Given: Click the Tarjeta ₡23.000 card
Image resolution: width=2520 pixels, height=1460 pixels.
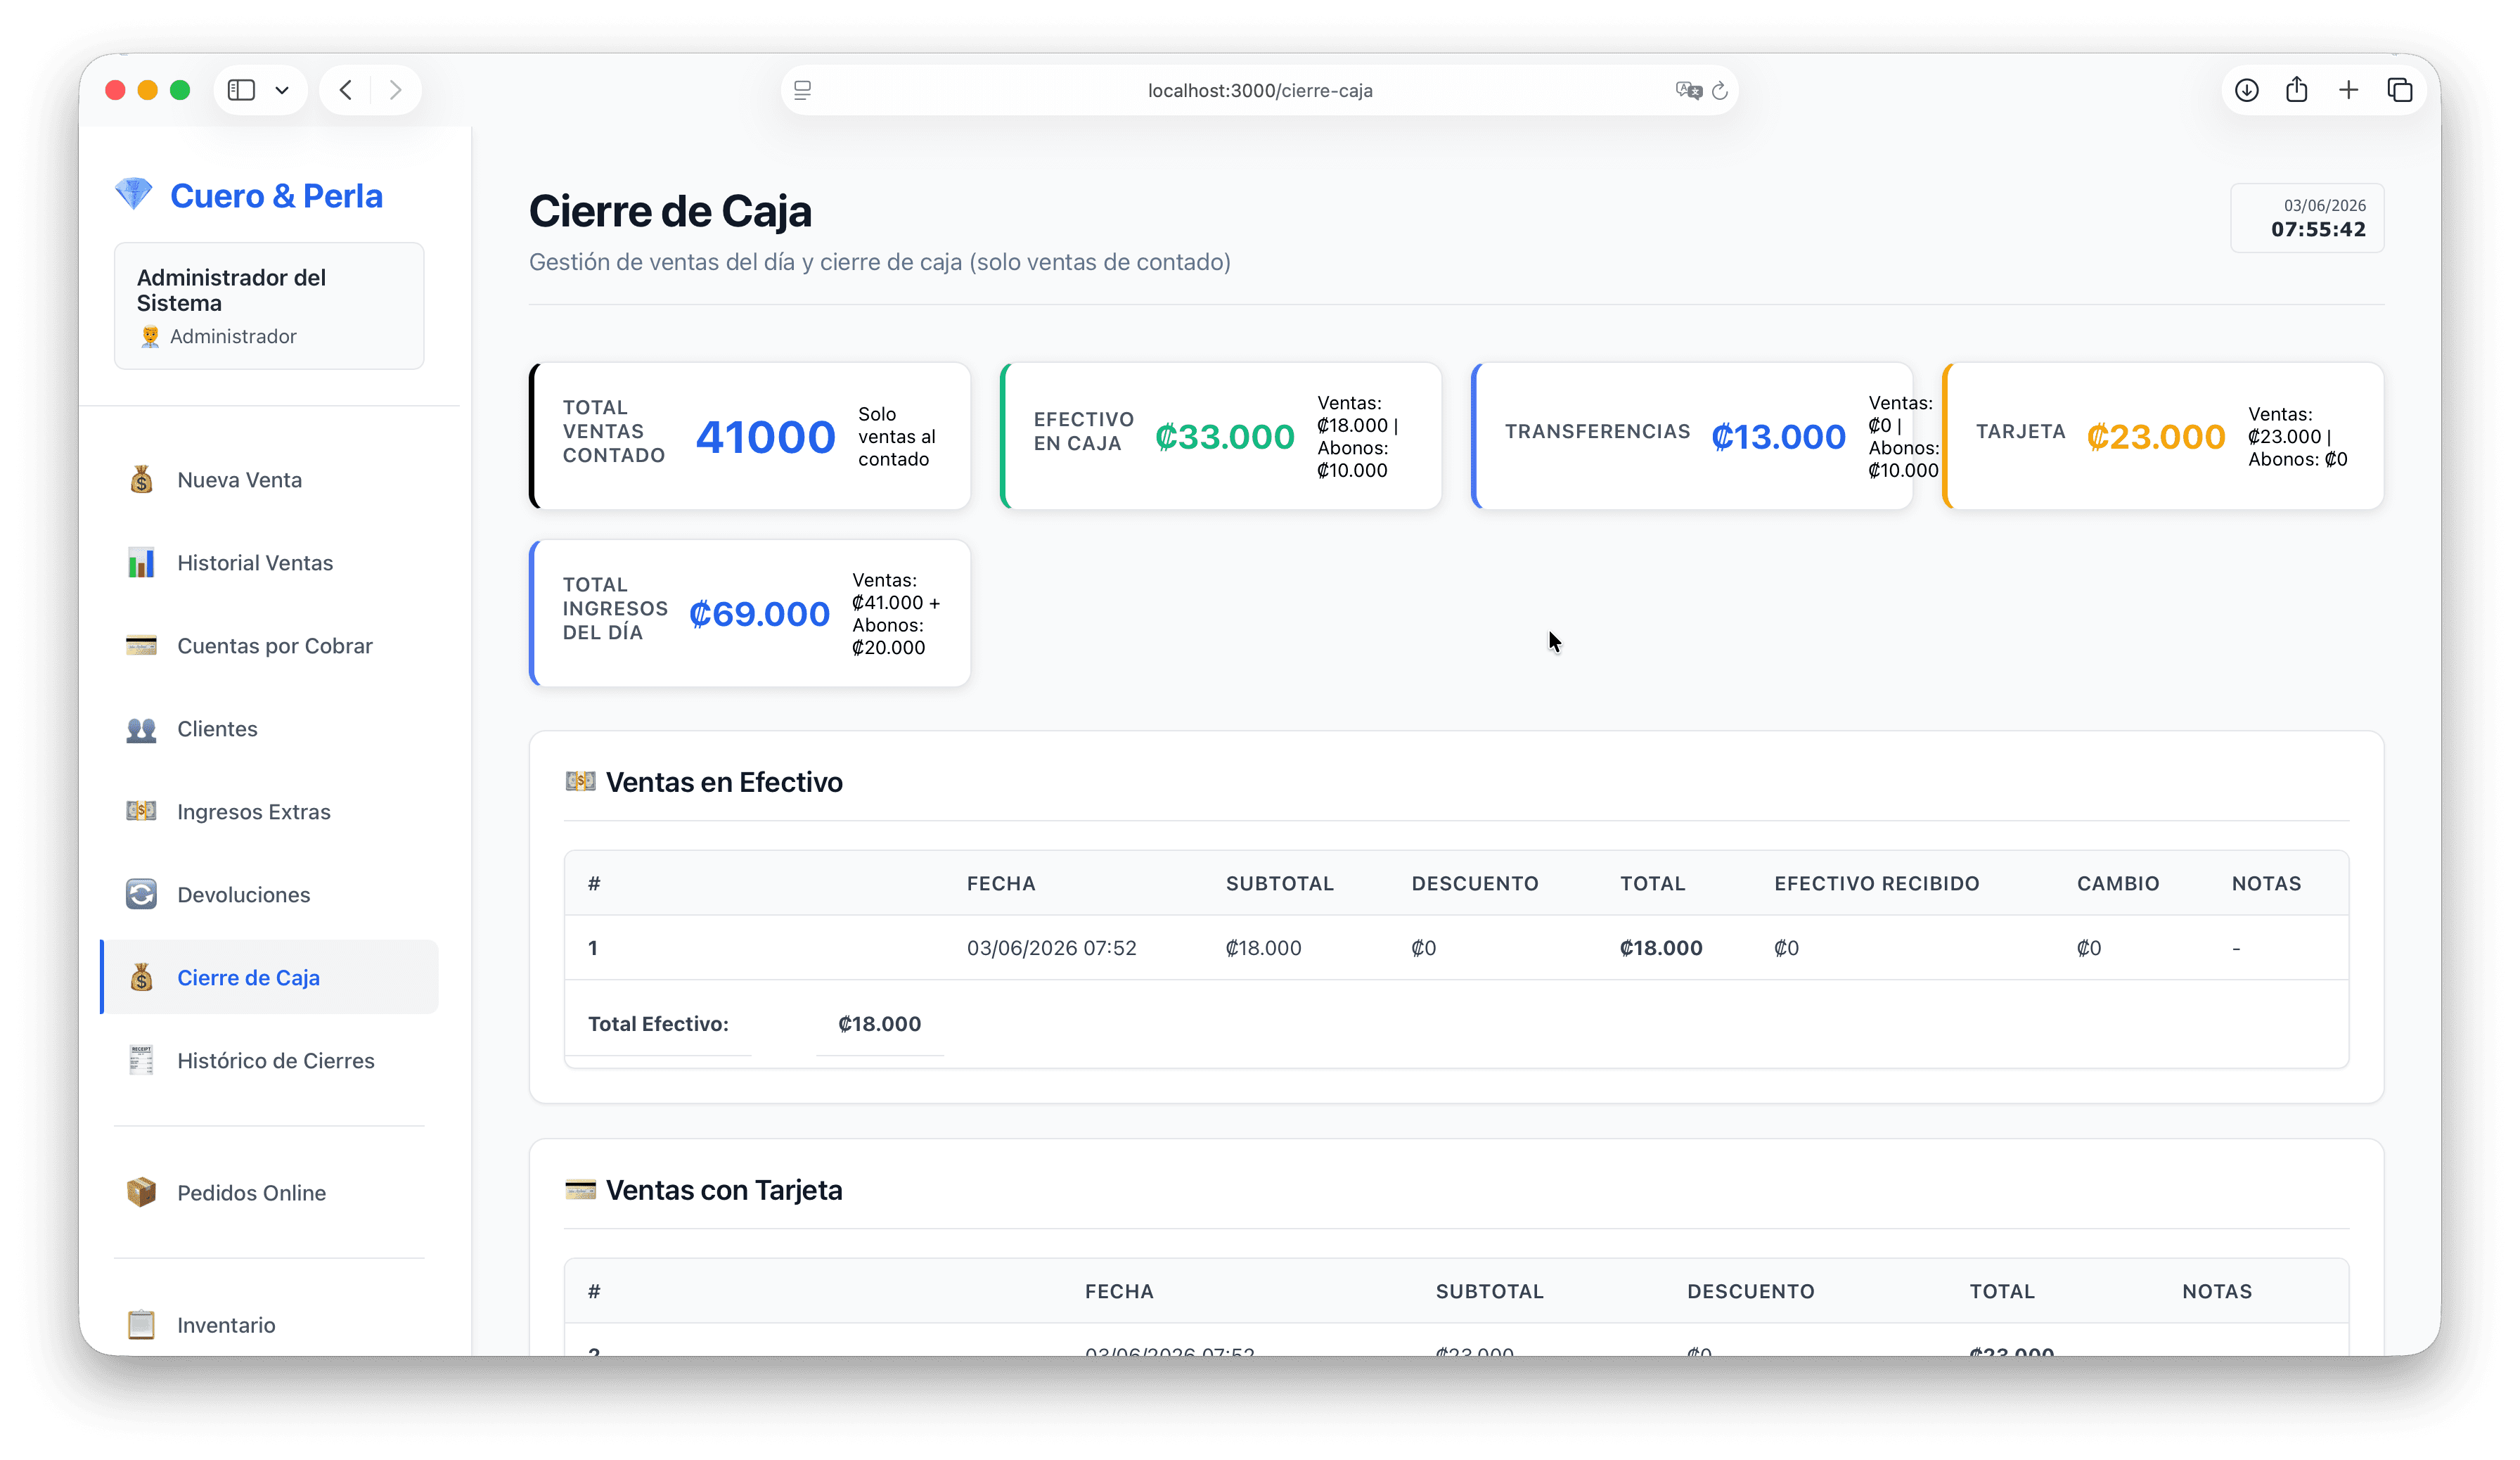Looking at the screenshot, I should tap(2163, 436).
